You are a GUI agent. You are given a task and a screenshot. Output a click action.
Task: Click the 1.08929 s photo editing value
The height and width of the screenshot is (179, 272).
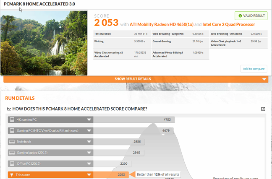[x=198, y=52]
